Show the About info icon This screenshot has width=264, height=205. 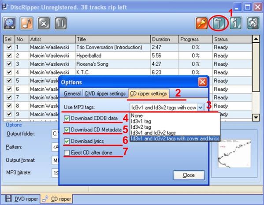click(235, 23)
